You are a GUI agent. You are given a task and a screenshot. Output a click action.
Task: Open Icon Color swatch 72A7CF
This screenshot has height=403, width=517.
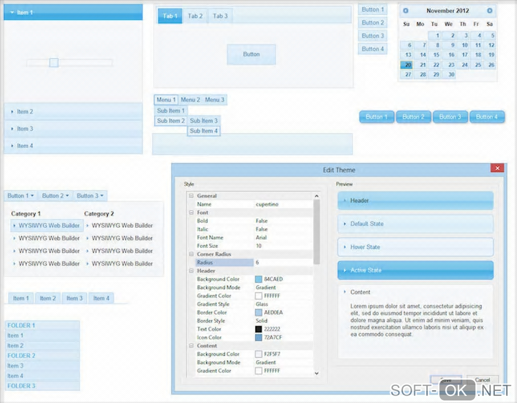[258, 338]
